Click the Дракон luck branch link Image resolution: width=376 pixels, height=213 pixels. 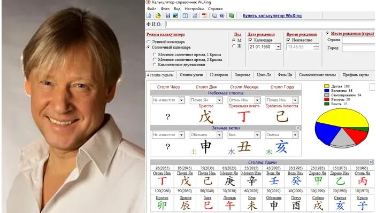(186, 198)
